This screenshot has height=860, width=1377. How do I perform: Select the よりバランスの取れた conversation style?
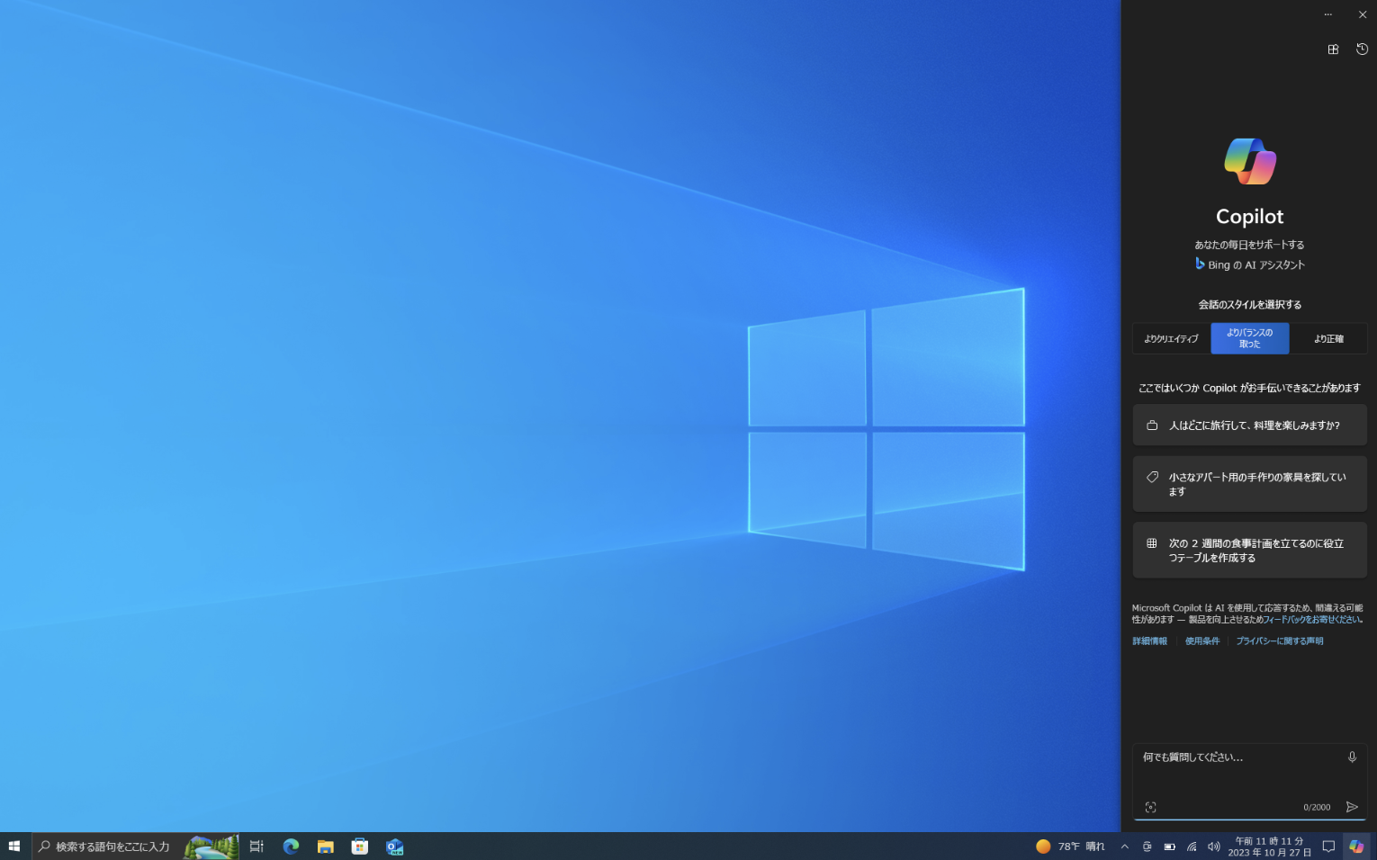click(1250, 339)
